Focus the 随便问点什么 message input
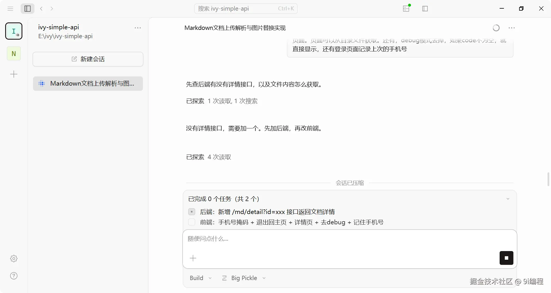551x293 pixels. click(x=350, y=239)
